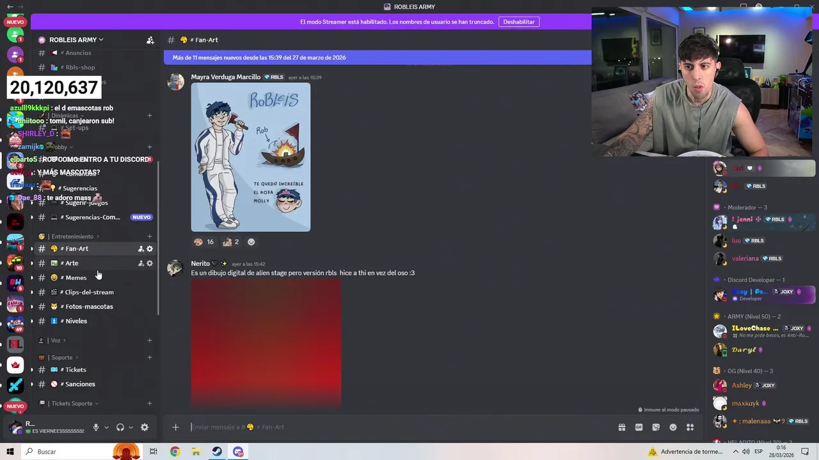The height and width of the screenshot is (460, 819).
Task: Open the Windows notification center
Action: 805,452
